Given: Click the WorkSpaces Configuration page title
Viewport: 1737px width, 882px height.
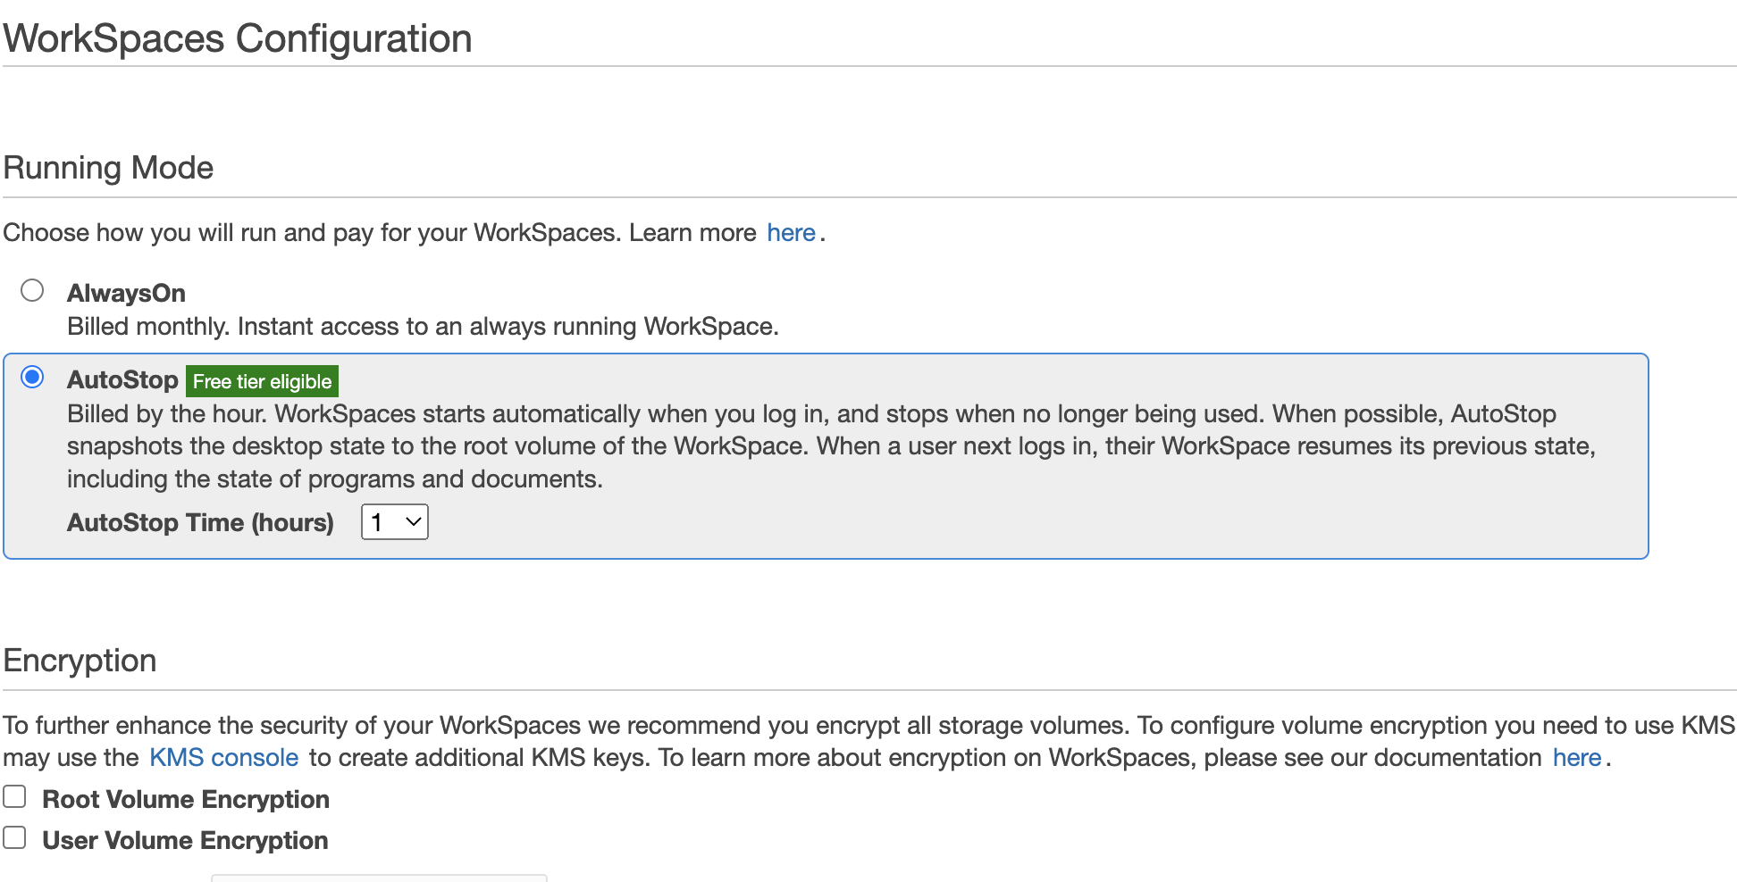Looking at the screenshot, I should 238,38.
